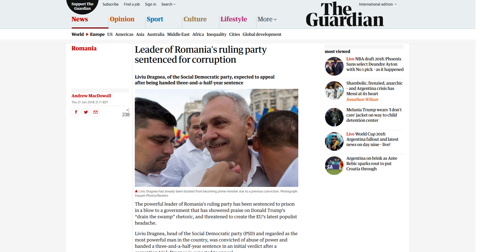Open Jonathan Wilson author link
480x252 pixels.
click(362, 99)
